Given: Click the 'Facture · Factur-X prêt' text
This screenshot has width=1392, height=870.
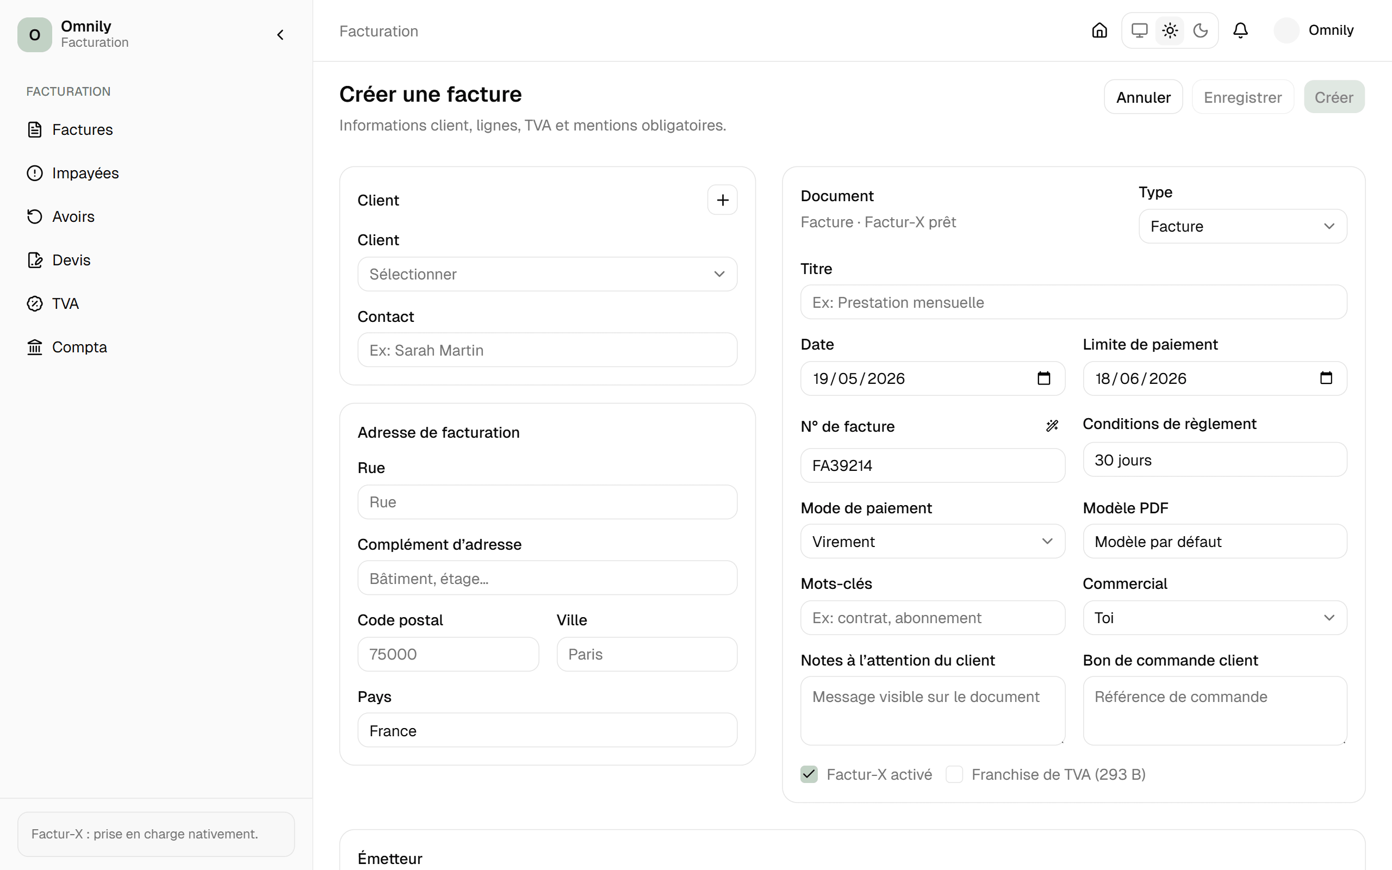Looking at the screenshot, I should [x=878, y=222].
